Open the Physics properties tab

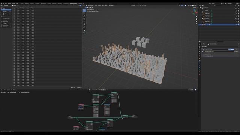click(199, 65)
